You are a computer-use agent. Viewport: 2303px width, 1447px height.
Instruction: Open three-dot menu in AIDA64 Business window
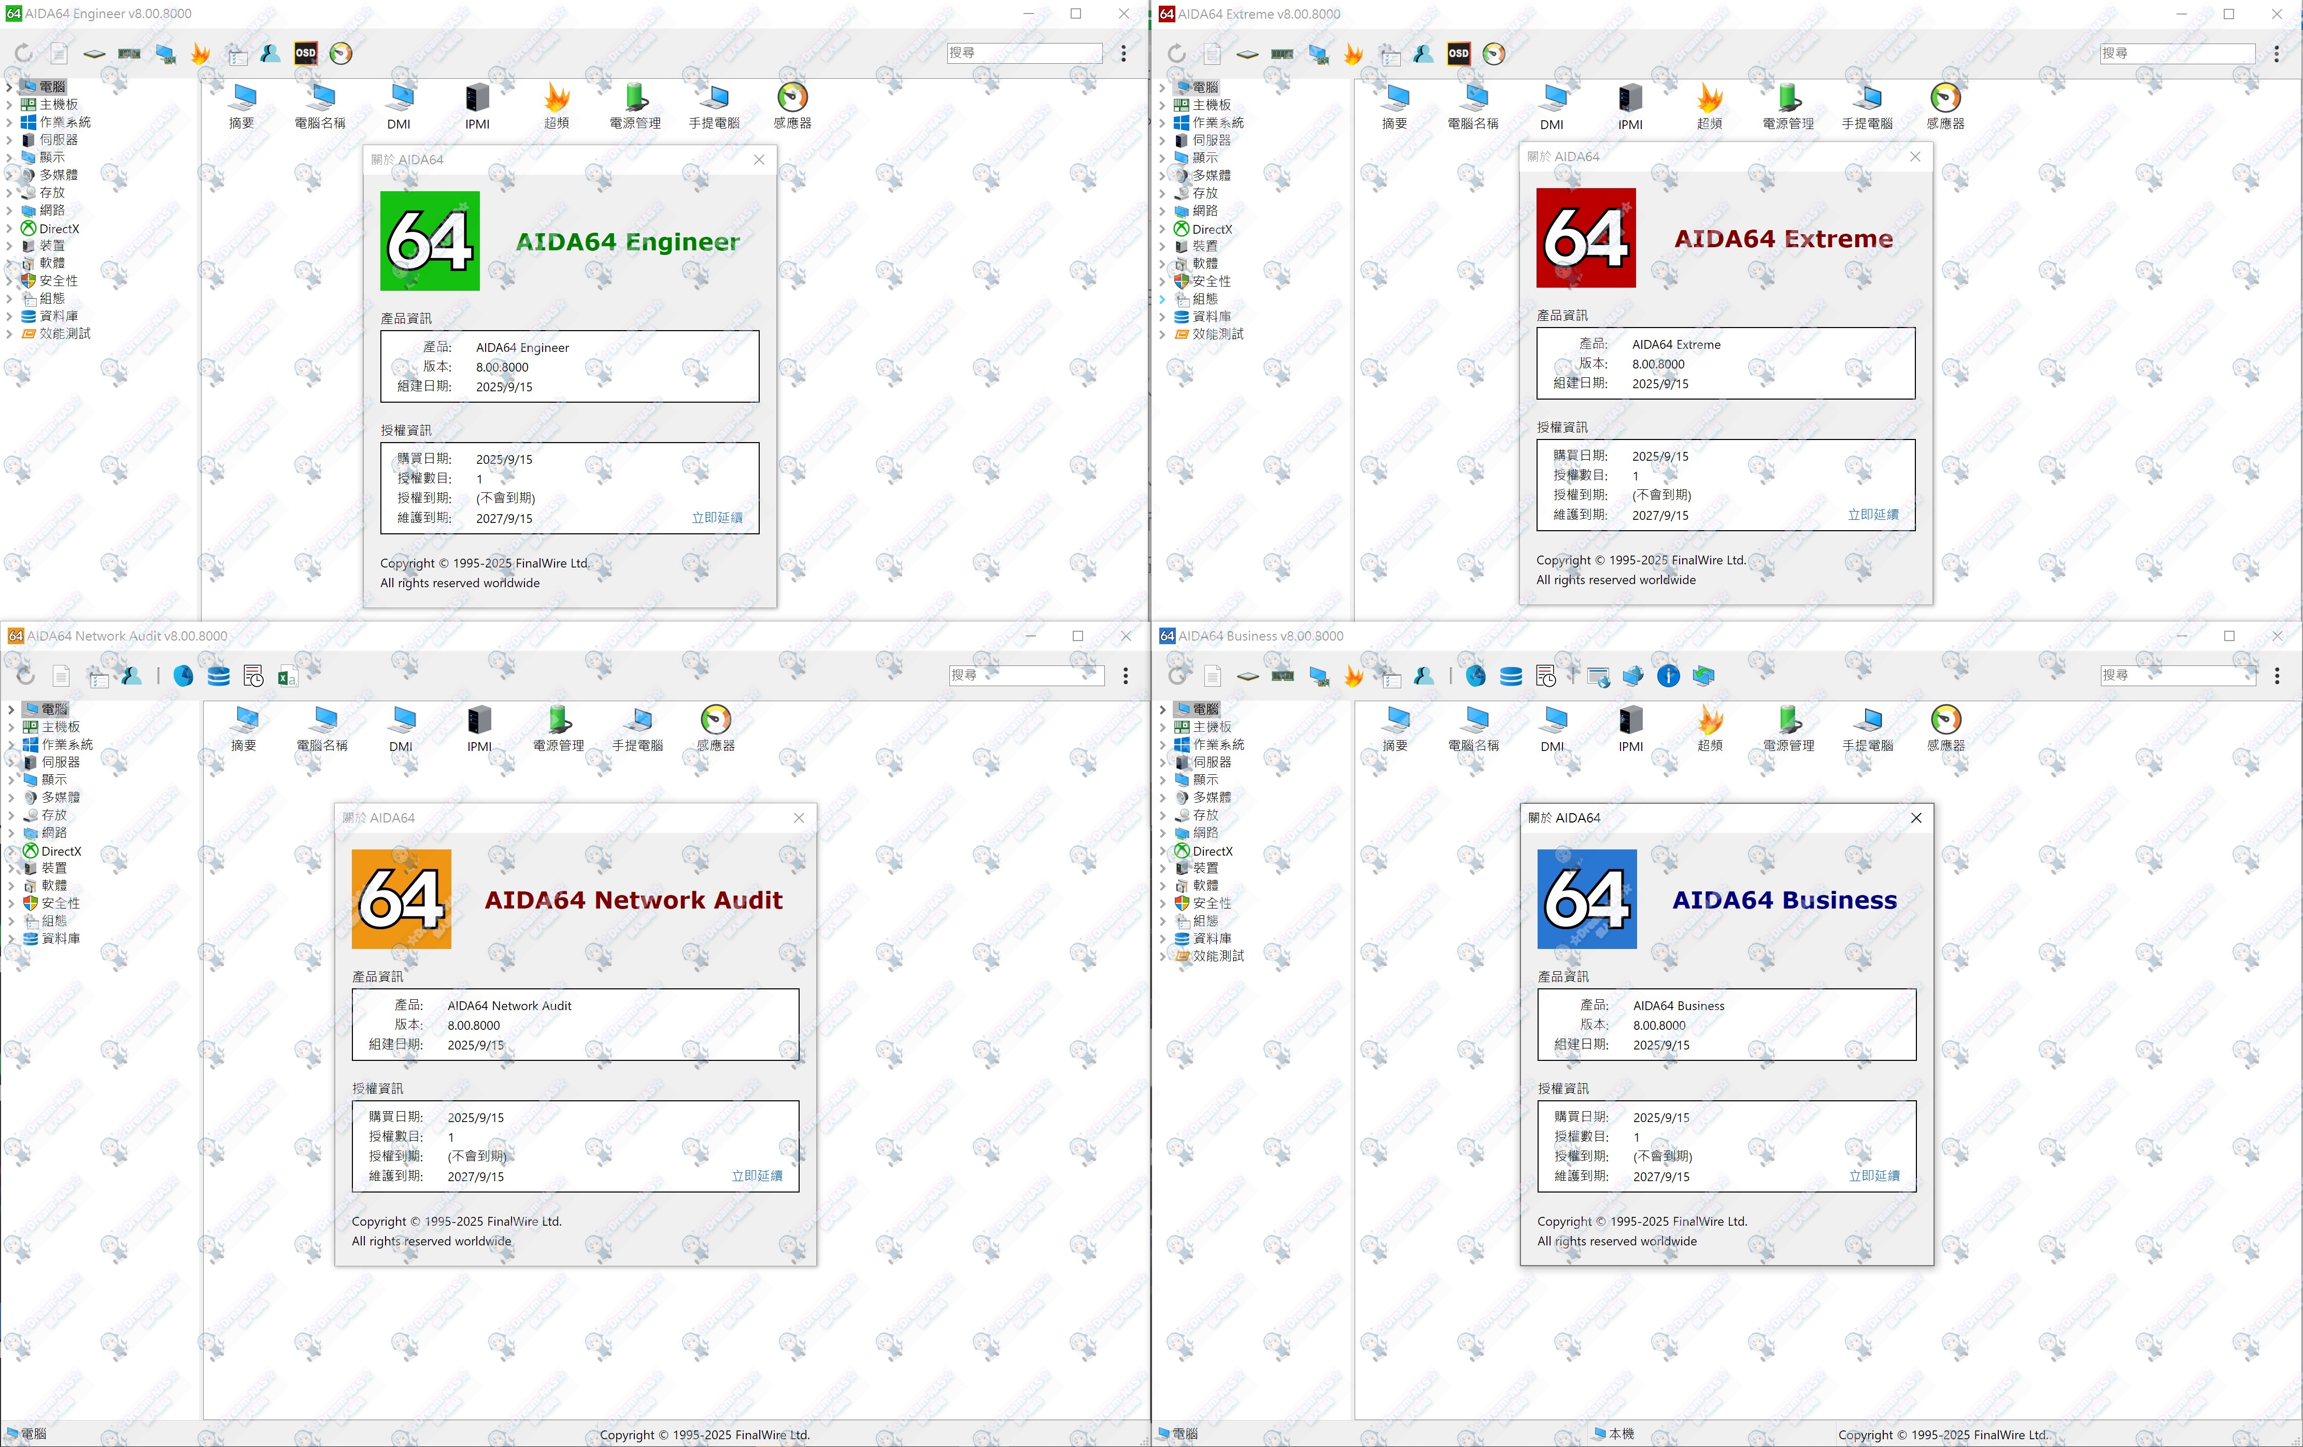(x=2276, y=676)
